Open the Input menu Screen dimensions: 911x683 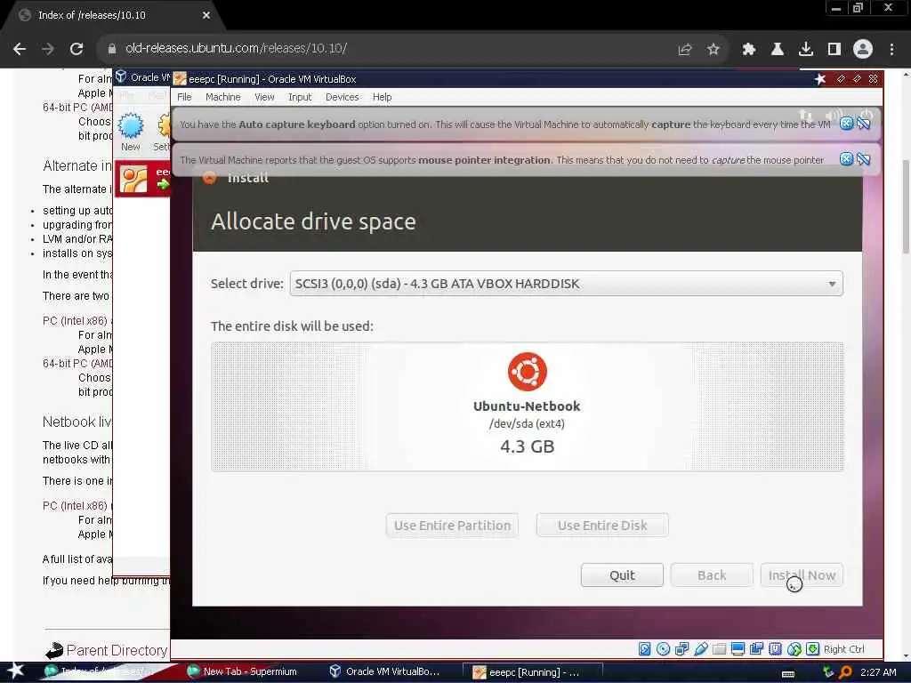click(x=300, y=97)
